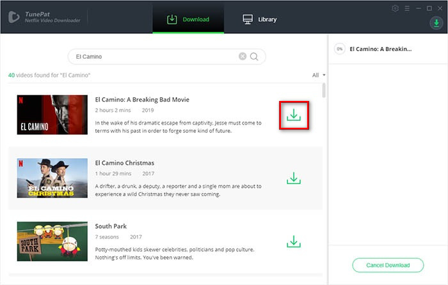Download El Camino Christmas
Image resolution: width=448 pixels, height=285 pixels.
point(294,178)
